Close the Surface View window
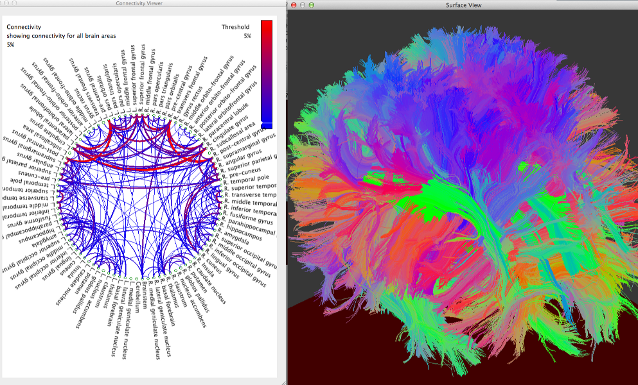Viewport: 638px width, 385px height. (x=294, y=4)
